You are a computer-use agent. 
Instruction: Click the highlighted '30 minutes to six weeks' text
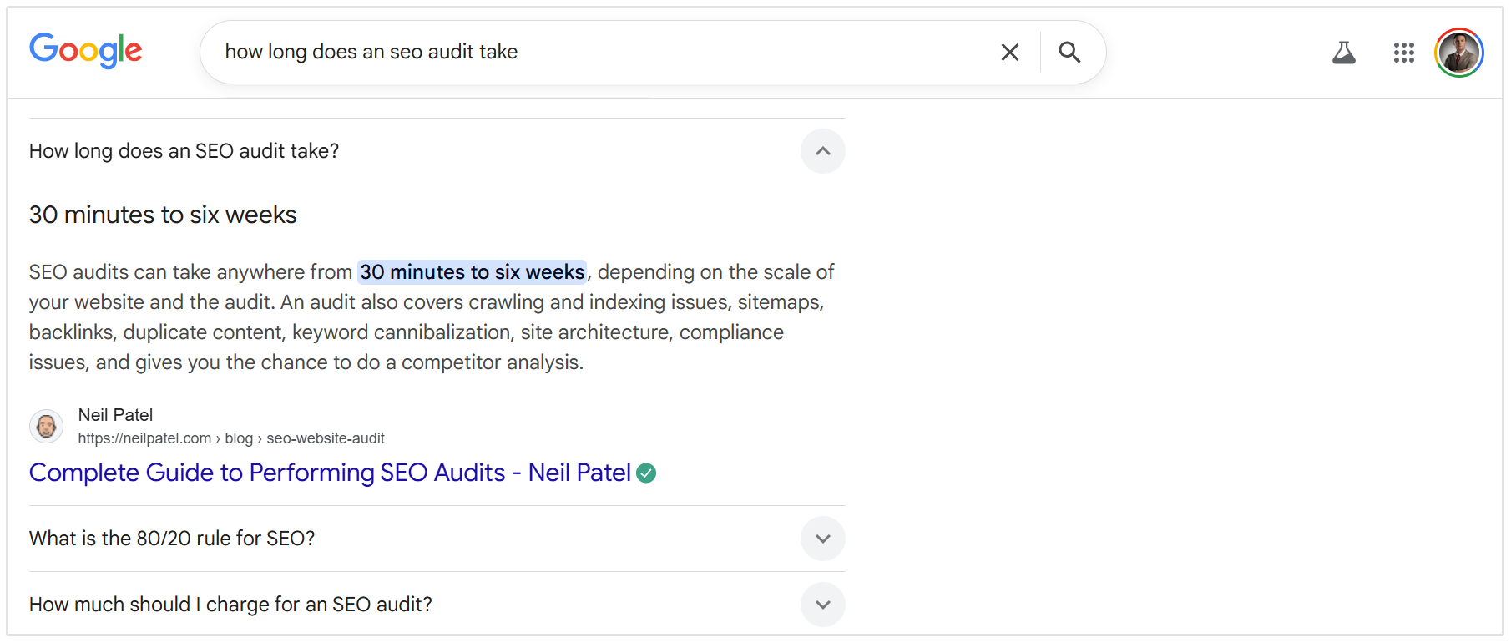(471, 271)
